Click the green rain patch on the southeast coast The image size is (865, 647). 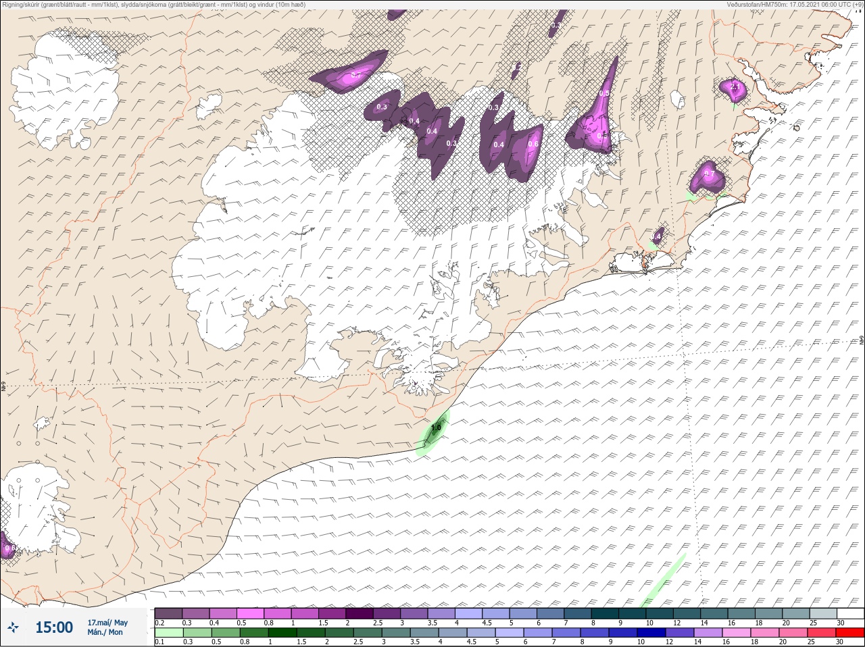tap(432, 433)
